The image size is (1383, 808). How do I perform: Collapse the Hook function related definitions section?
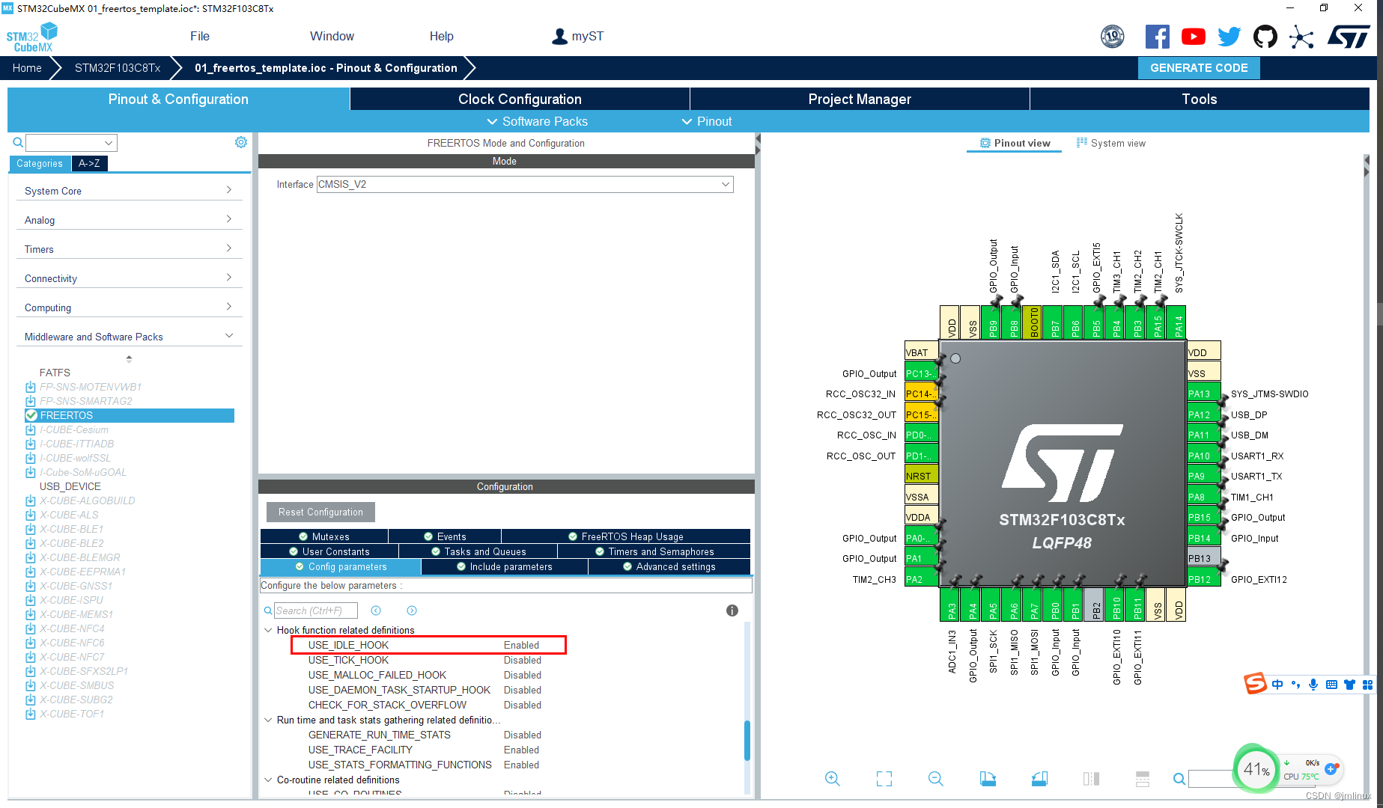pos(269,630)
